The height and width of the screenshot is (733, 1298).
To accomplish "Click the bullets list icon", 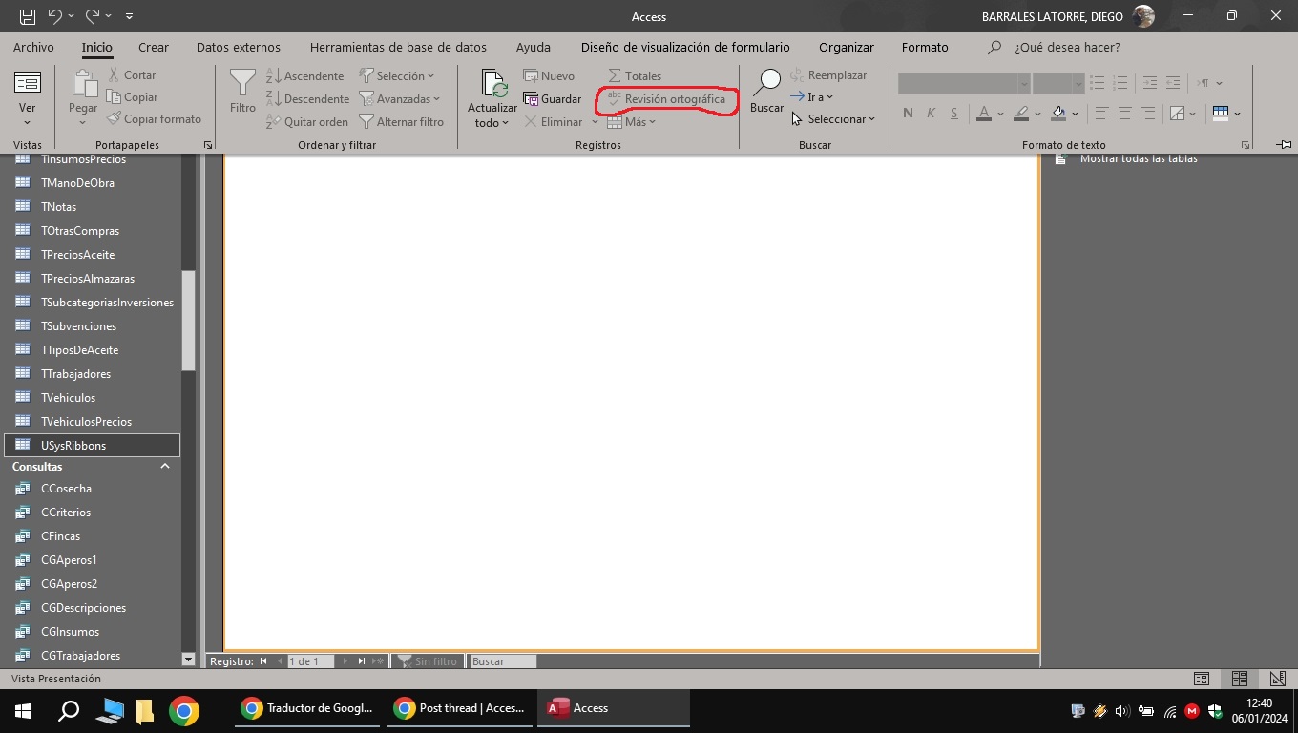I will (x=1098, y=83).
